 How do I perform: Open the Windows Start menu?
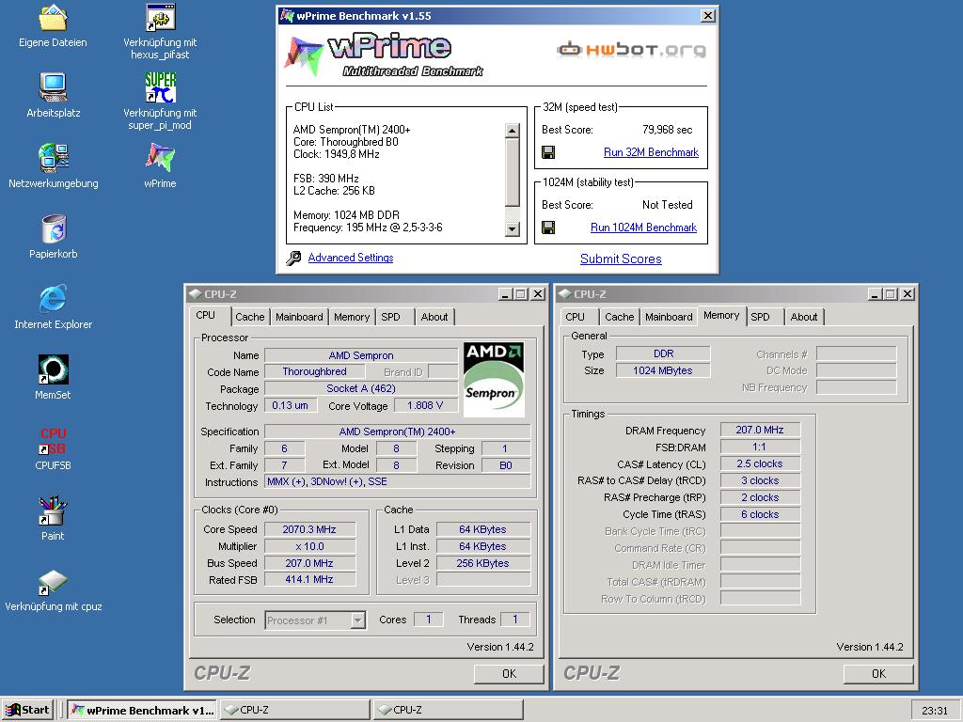point(28,711)
